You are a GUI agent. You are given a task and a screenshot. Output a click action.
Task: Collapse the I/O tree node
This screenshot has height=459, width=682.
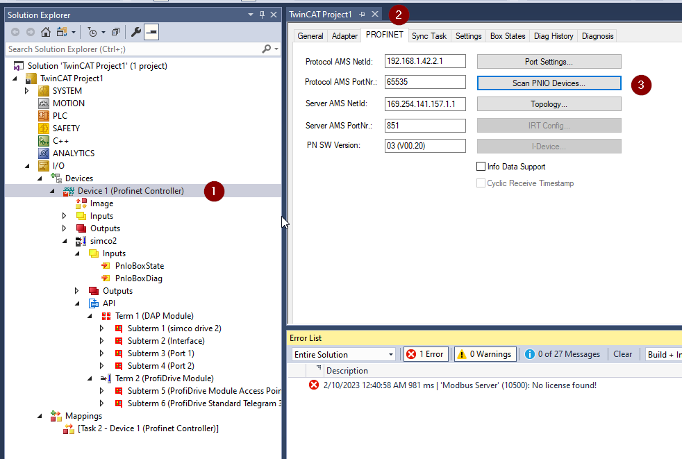click(27, 166)
